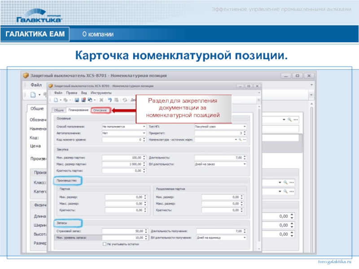Adjust the Длительность получения stepper
Image resolution: width=359 pixels, height=269 pixels.
click(245, 231)
